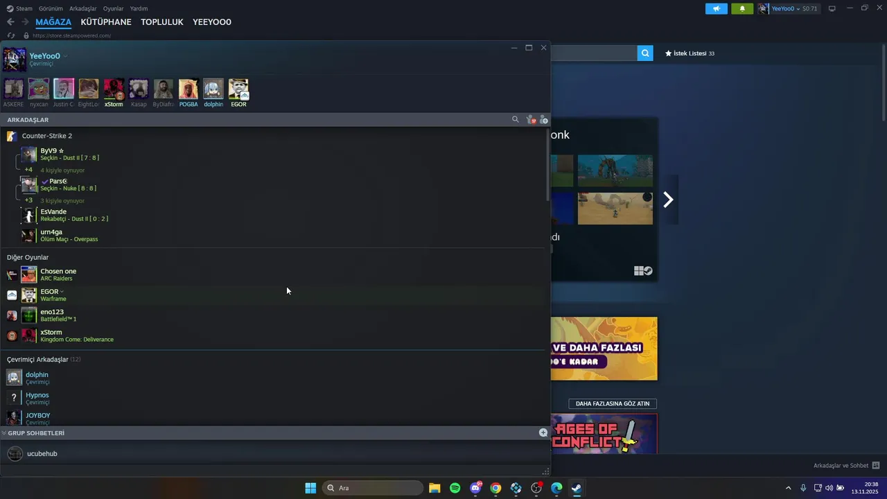Open the ucubehub group chat
The height and width of the screenshot is (499, 887).
click(275, 453)
